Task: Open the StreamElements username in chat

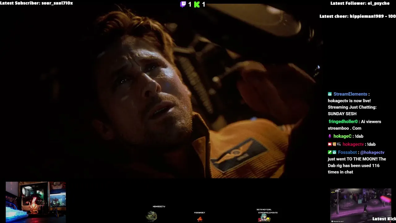Action: 350,94
